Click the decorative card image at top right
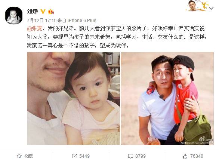The height and width of the screenshot is (160, 219). tap(197, 6)
